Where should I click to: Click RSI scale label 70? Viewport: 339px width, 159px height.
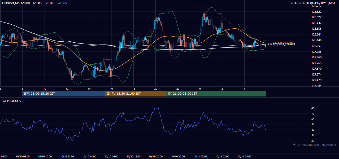tap(313, 114)
